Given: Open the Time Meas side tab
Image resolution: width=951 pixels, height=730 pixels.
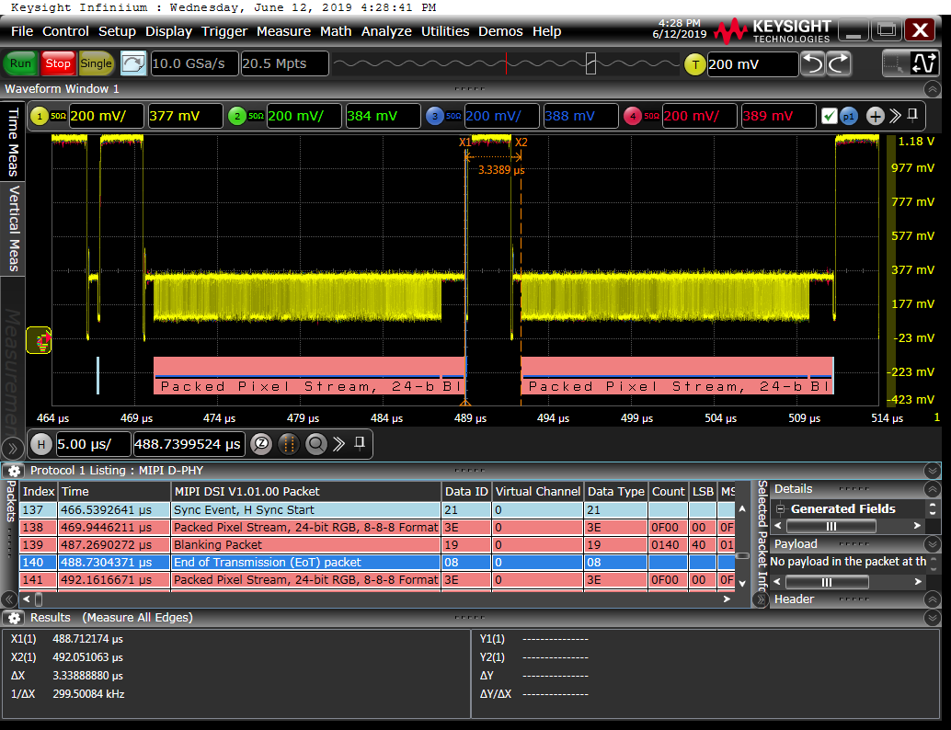Looking at the screenshot, I should (x=13, y=143).
